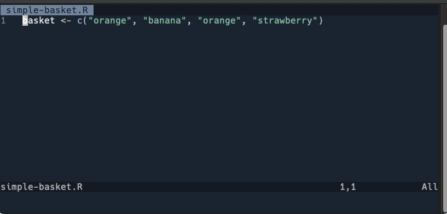Viewport: 447px width, 214px height.
Task: Place cursor on the word basket
Action: pos(38,21)
